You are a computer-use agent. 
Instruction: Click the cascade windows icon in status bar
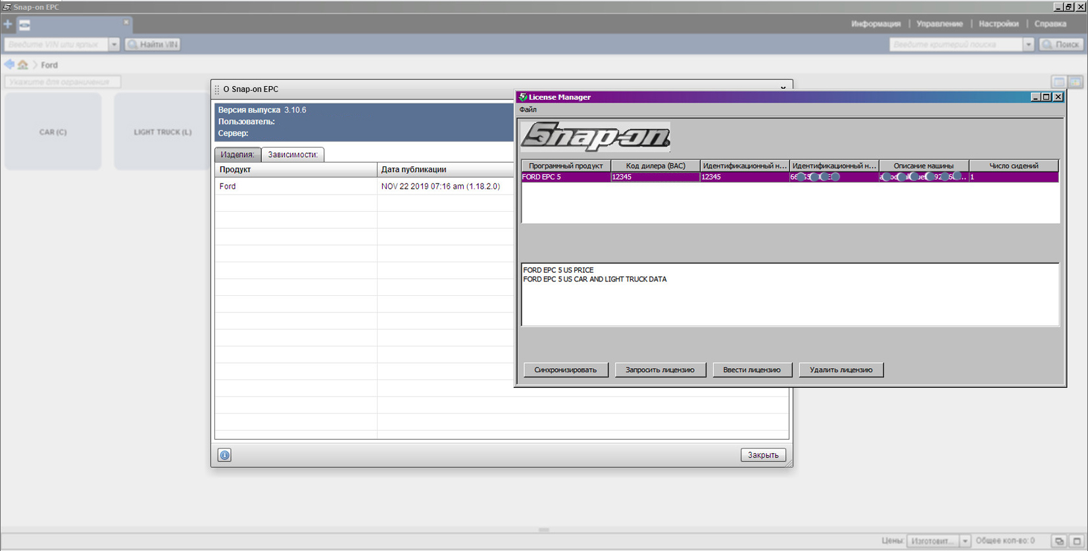1059,541
